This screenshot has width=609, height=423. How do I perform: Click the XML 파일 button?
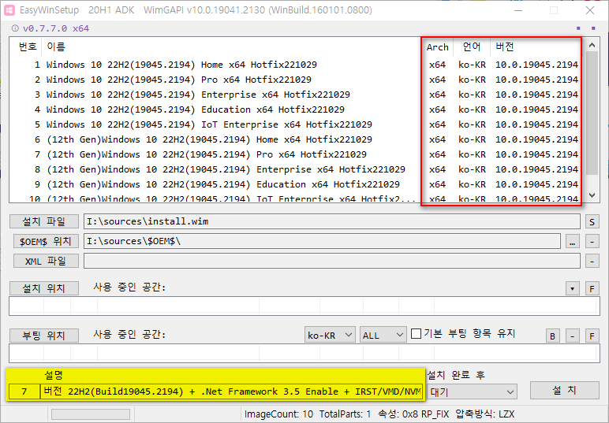tap(46, 261)
